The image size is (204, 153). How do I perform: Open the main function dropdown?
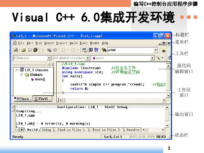point(152,58)
